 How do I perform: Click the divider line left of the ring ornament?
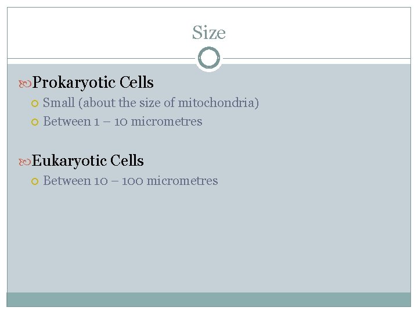(99, 58)
